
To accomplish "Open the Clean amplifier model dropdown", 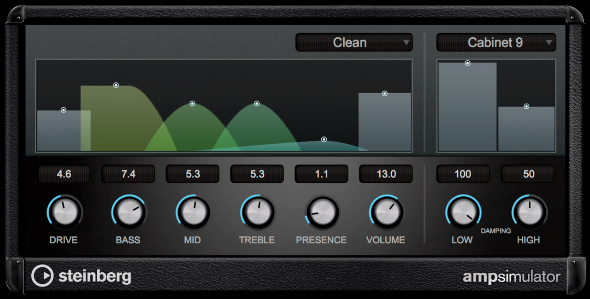I will [354, 42].
